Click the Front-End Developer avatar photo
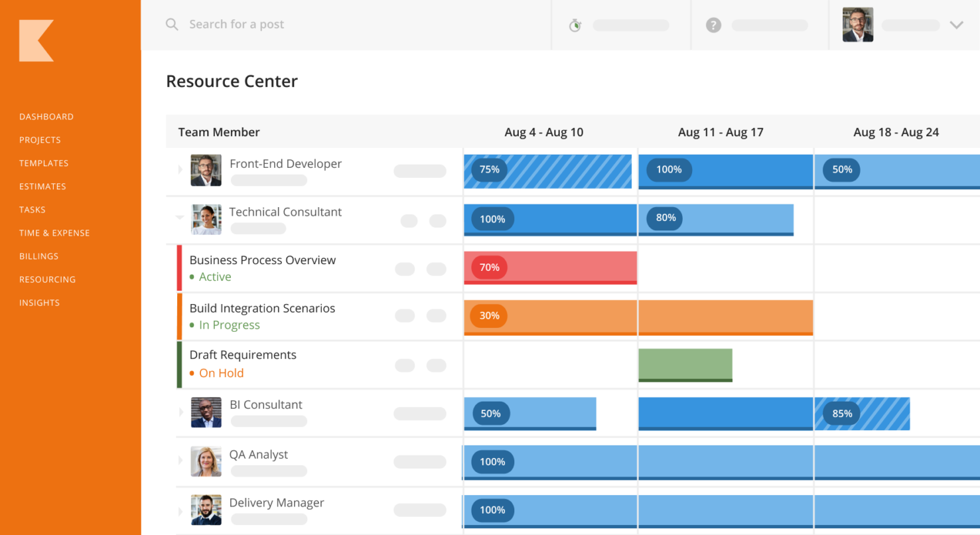980x535 pixels. click(x=206, y=170)
